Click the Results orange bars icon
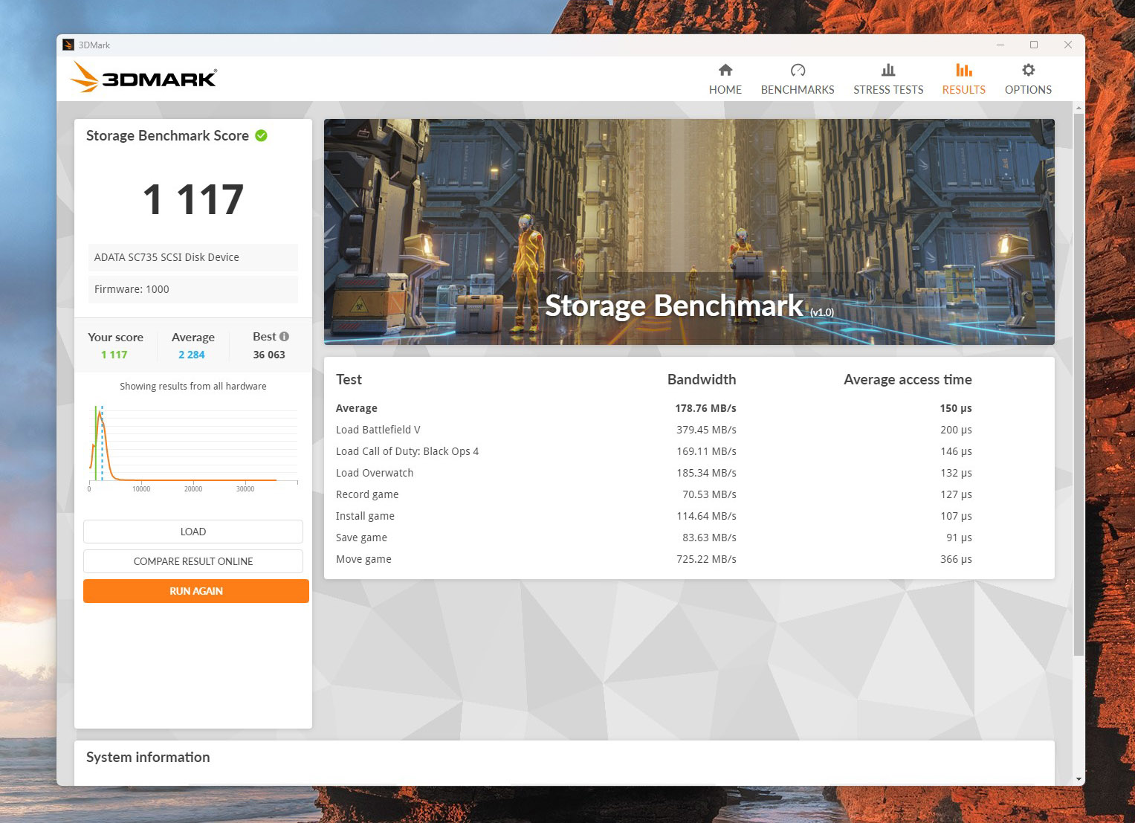 pyautogui.click(x=963, y=70)
